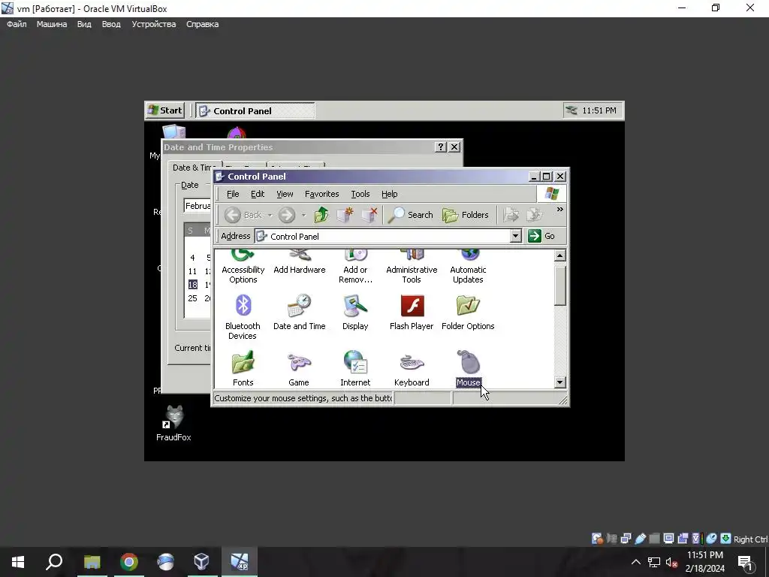This screenshot has width=769, height=577.
Task: Select day 4 in the calendar
Action: coord(192,258)
